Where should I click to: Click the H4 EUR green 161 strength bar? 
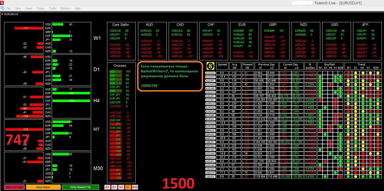[71, 93]
